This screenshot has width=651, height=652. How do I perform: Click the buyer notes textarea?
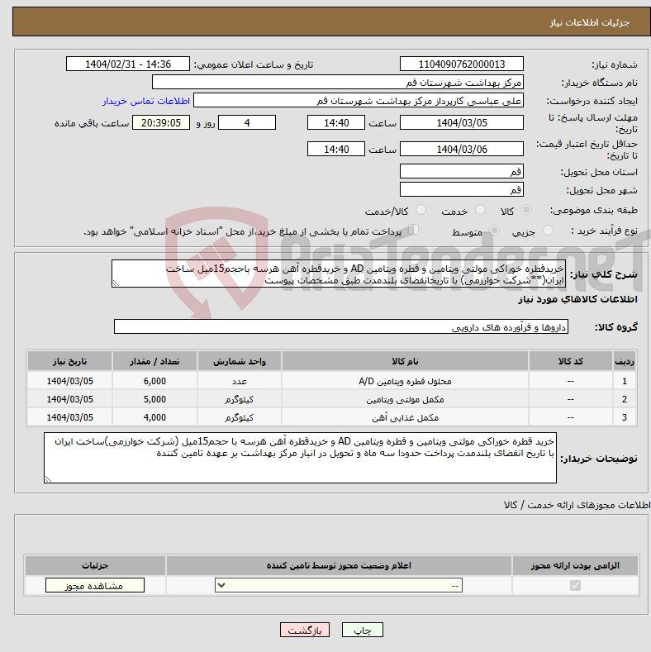[x=300, y=458]
